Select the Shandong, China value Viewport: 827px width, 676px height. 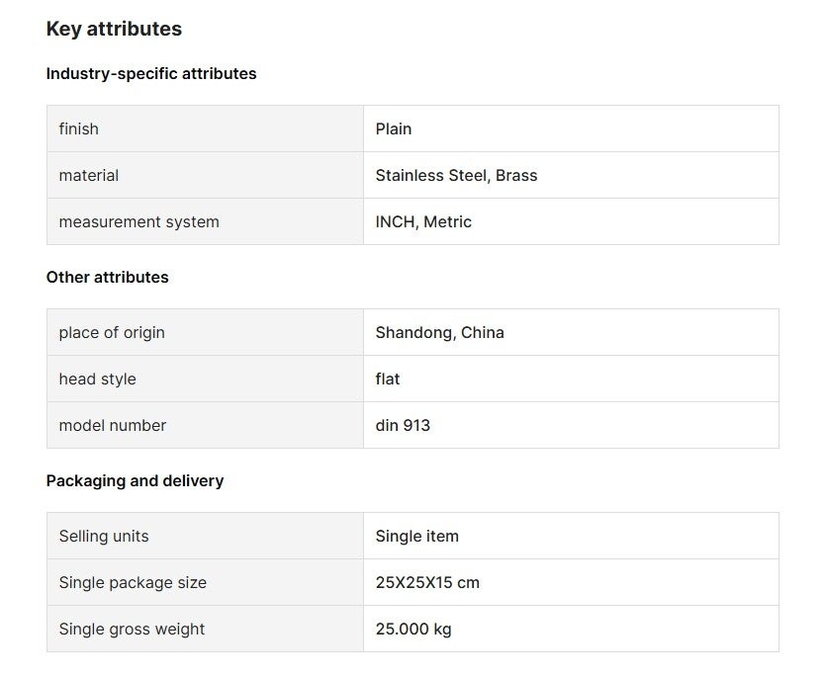439,333
